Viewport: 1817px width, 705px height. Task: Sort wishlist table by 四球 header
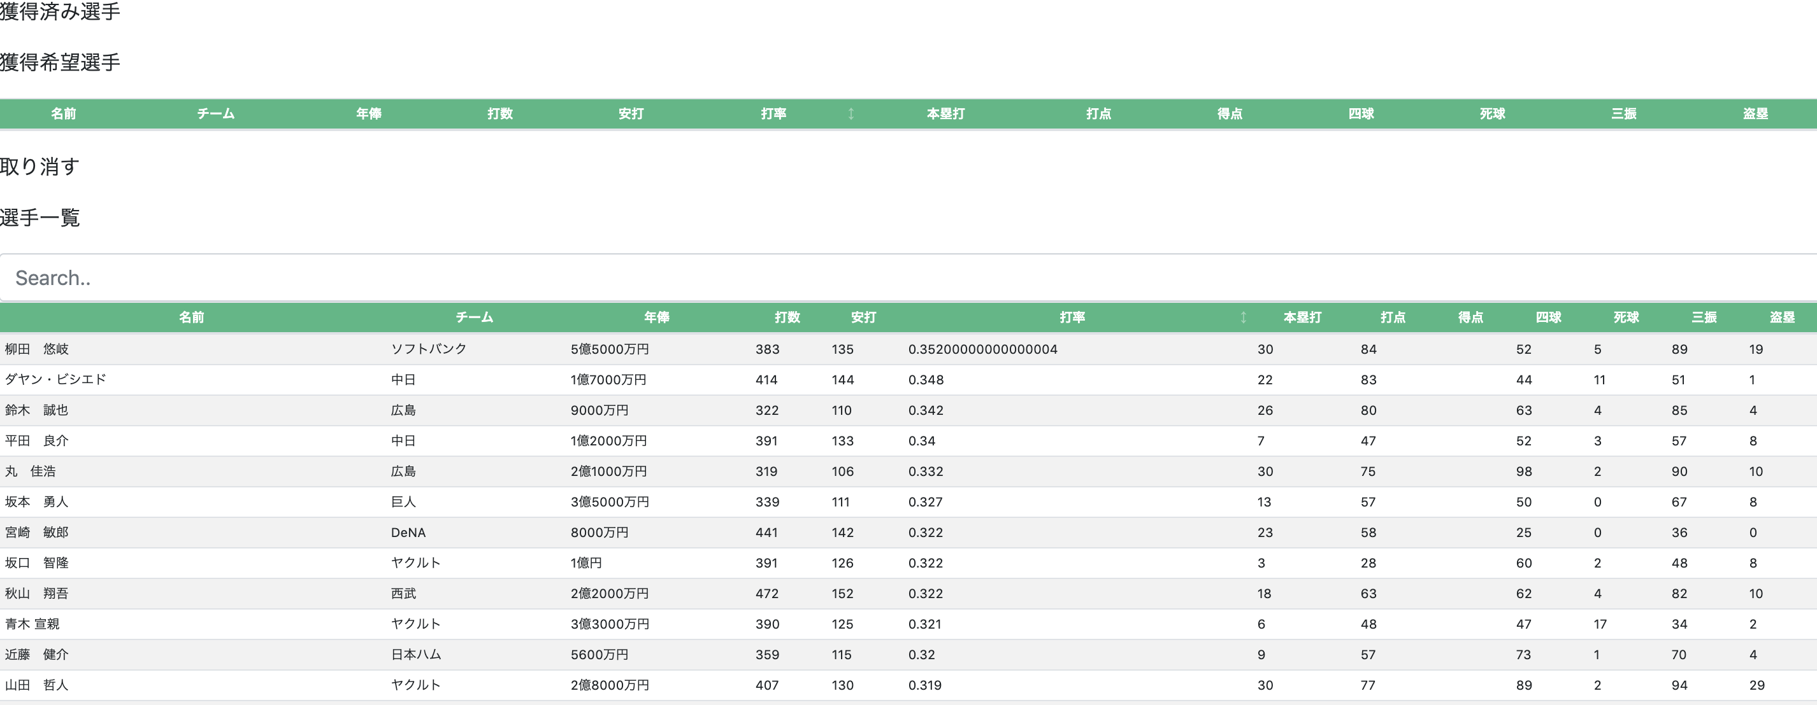pos(1361,114)
